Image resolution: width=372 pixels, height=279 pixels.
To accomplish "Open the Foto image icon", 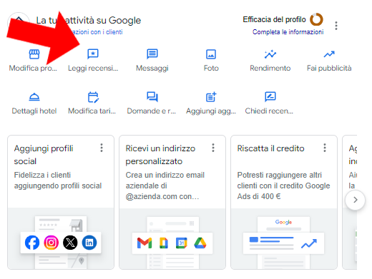I will pyautogui.click(x=211, y=54).
